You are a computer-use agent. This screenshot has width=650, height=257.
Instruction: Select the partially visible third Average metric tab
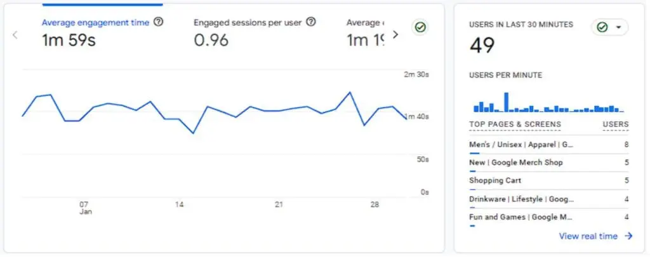click(365, 31)
